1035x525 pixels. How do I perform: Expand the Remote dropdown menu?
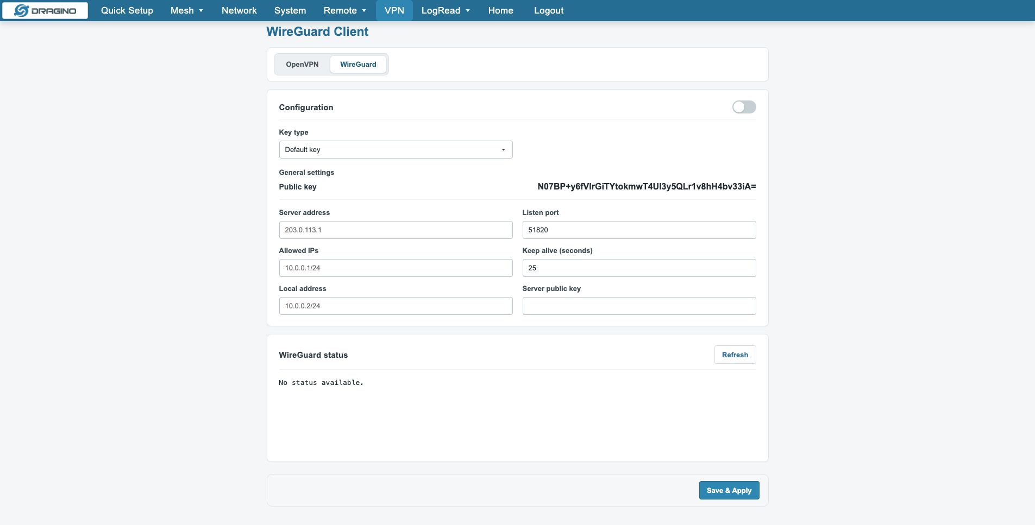click(345, 11)
